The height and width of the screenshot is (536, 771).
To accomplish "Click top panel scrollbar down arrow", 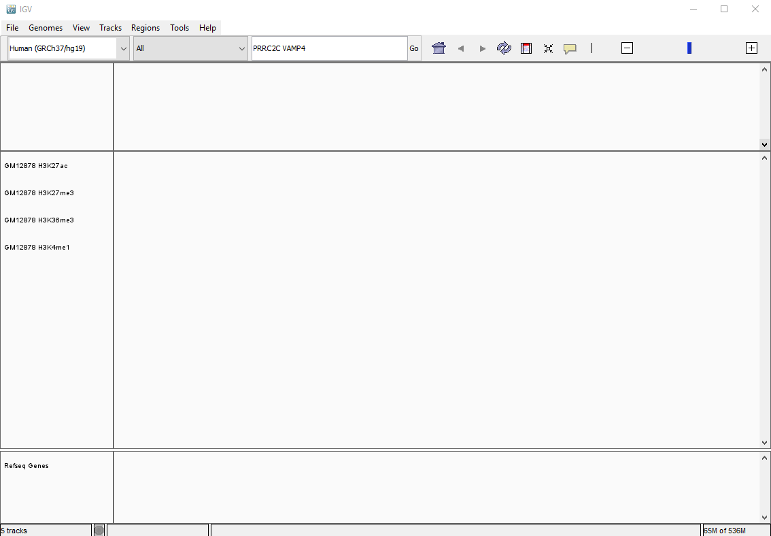I will 764,144.
